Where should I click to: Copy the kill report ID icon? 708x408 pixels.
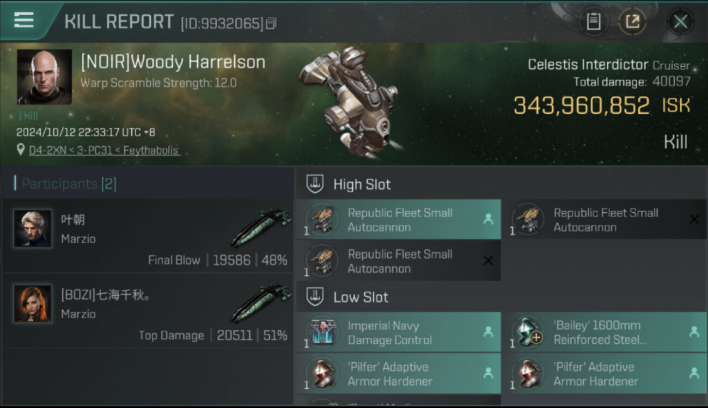coord(271,23)
